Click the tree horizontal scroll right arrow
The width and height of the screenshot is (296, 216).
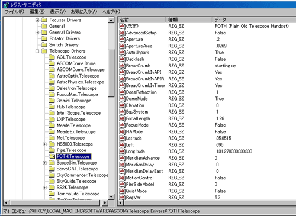pyautogui.click(x=105, y=203)
